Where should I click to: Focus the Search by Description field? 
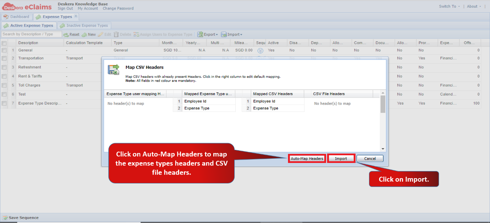coord(31,34)
